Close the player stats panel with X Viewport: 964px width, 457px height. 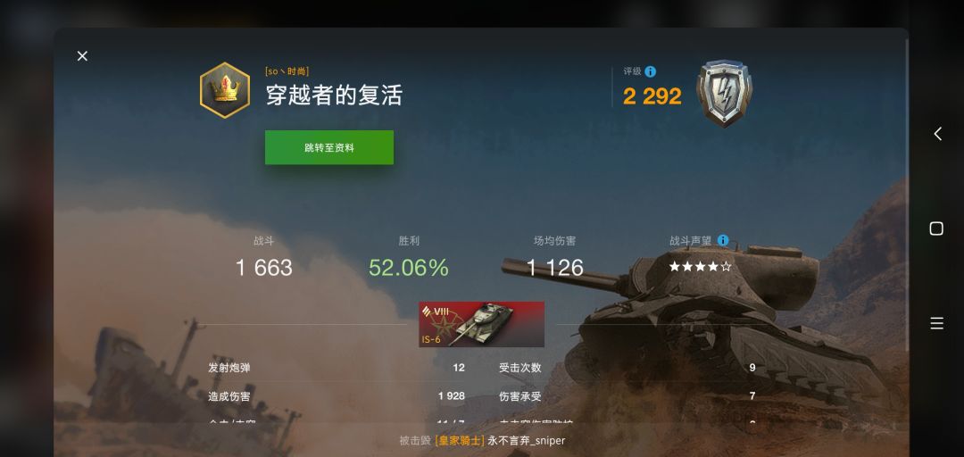(82, 56)
